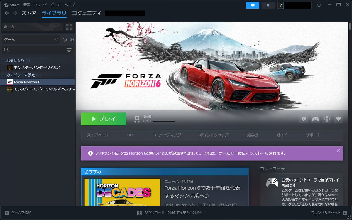Viewport: 352px width, 220px height.
Task: Click the download icon in status bar
Action: (140, 213)
